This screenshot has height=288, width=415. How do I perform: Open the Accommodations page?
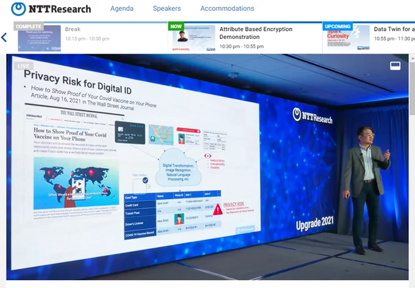227,9
